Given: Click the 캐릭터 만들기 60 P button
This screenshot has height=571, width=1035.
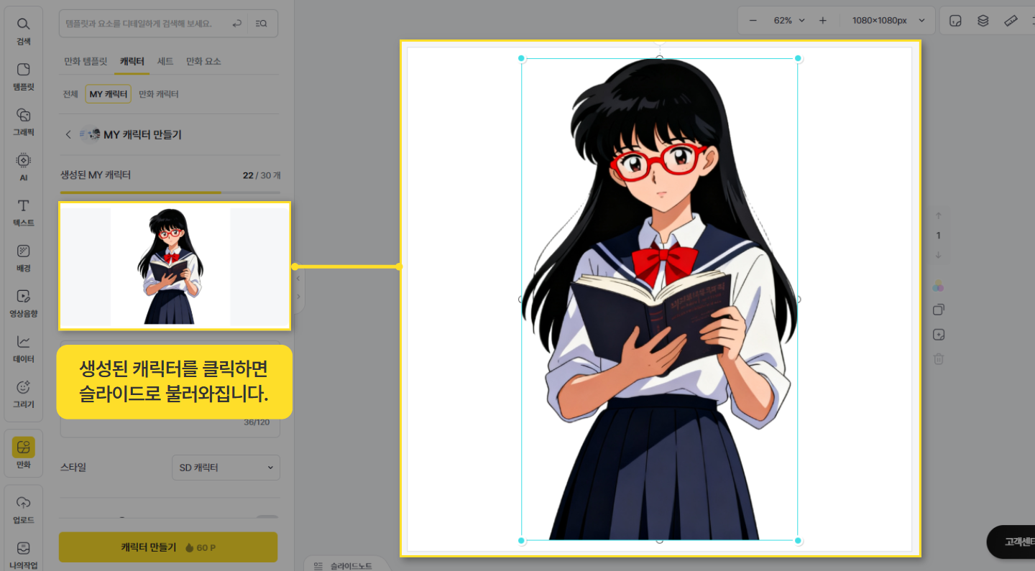Looking at the screenshot, I should tap(168, 547).
